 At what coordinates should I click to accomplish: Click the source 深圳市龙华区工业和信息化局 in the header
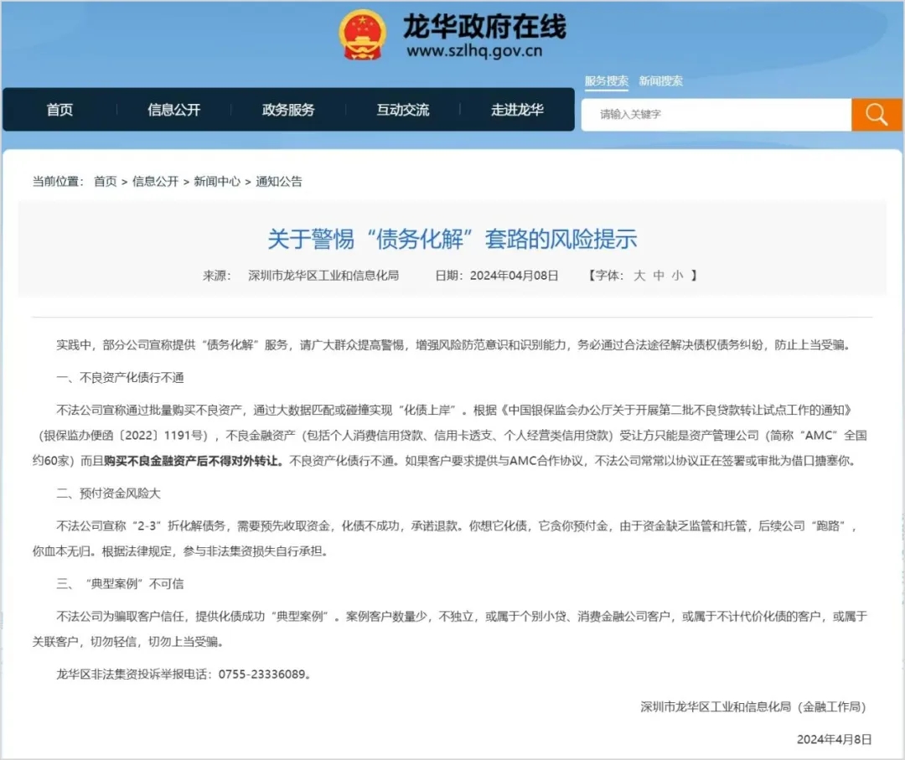[x=323, y=276]
